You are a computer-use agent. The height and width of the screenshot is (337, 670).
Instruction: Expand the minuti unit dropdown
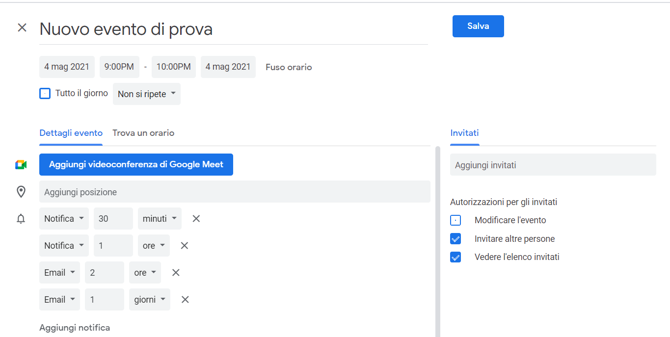160,219
